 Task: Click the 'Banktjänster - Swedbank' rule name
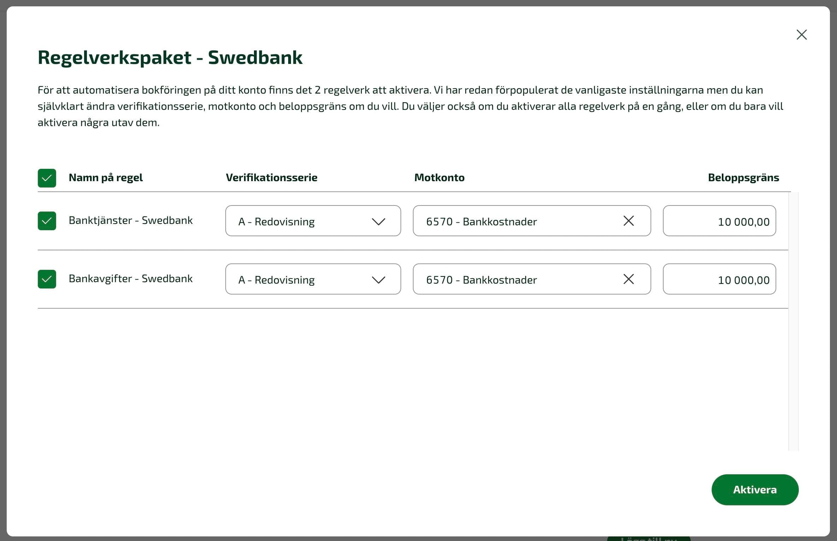coord(131,220)
